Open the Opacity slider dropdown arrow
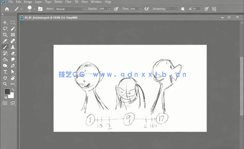244x149 pixels. 109,9
